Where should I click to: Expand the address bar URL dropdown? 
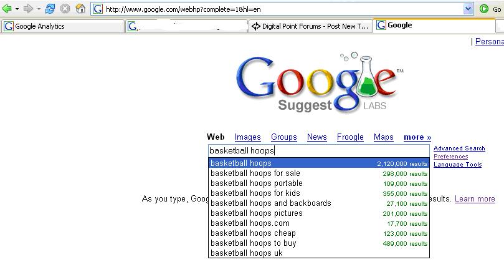(x=468, y=9)
